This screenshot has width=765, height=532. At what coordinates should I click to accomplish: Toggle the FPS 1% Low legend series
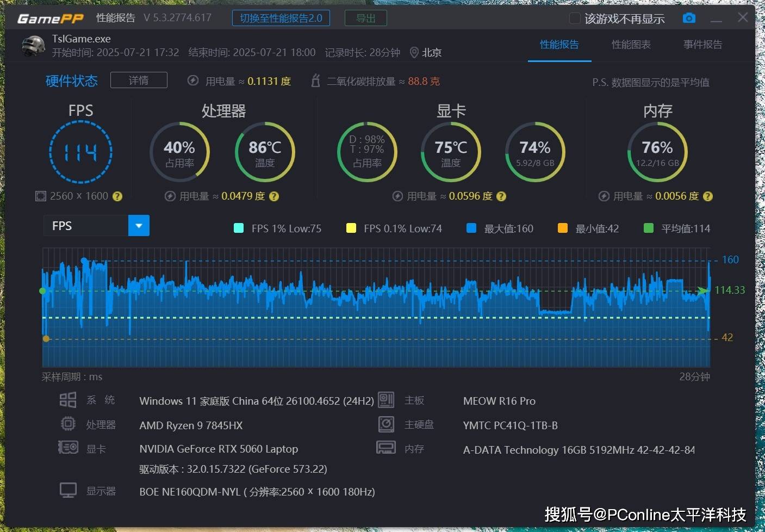pyautogui.click(x=239, y=228)
